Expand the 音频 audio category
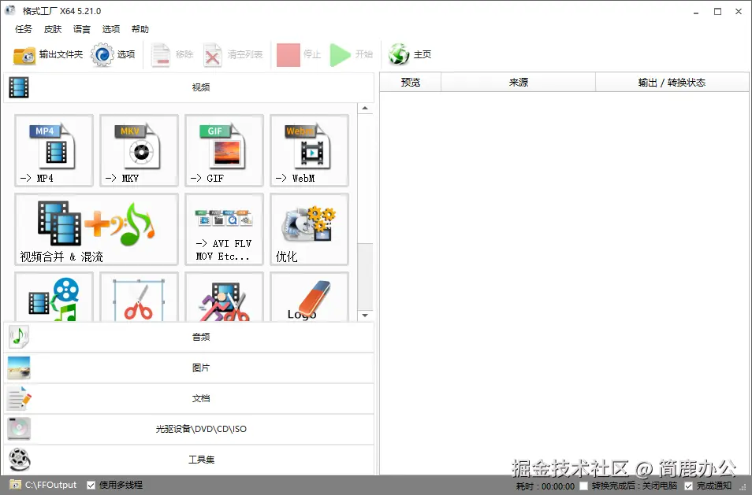Screen dimensions: 752x495 click(x=189, y=337)
